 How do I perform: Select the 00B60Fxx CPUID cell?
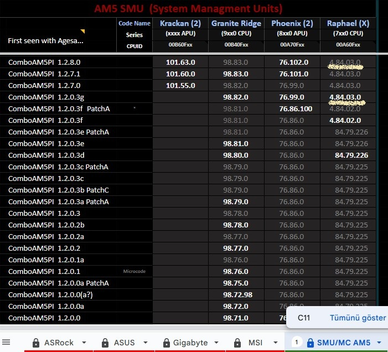coord(180,45)
